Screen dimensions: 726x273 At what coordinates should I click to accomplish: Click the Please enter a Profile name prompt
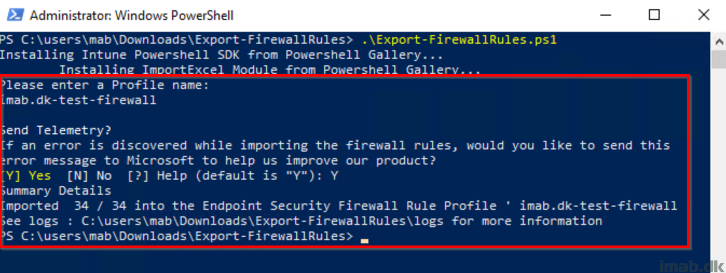click(105, 85)
